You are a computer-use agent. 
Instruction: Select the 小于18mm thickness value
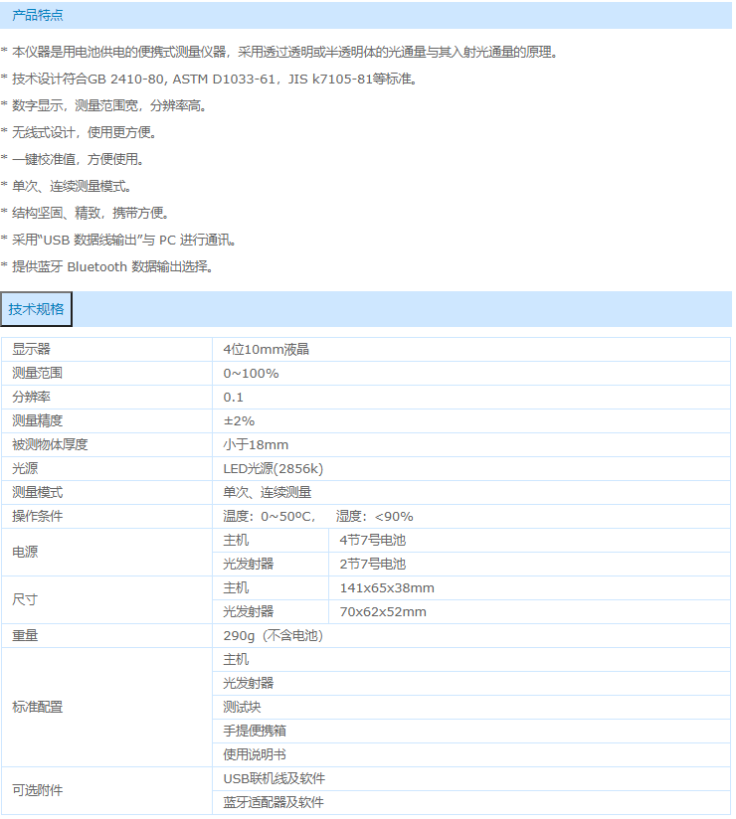click(x=256, y=444)
